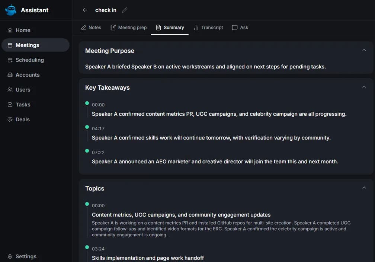Viewport: 375px width, 262px height.
Task: Click takeaway about content metrics PR progressing
Action: point(219,114)
